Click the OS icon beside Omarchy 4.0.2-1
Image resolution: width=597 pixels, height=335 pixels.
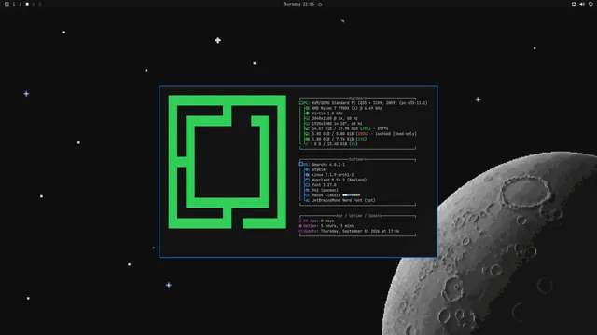(300, 165)
